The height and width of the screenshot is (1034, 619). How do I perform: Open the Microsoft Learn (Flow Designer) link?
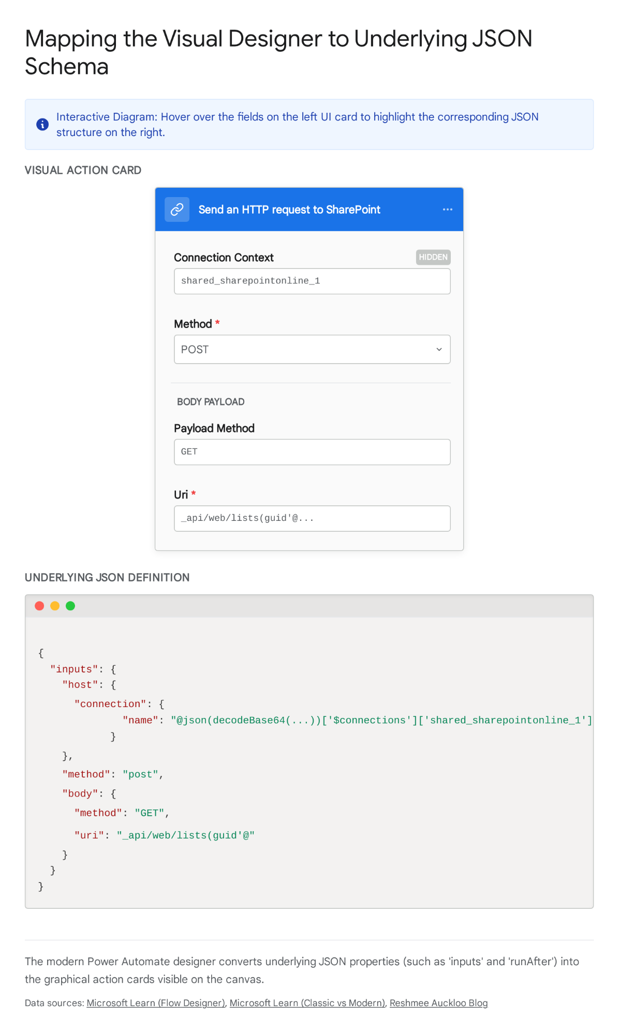point(156,1003)
